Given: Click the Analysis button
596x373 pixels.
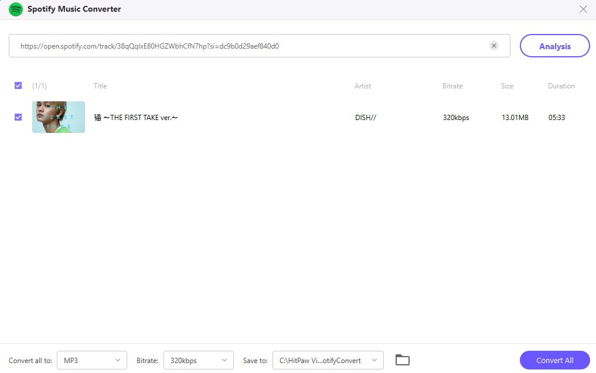Looking at the screenshot, I should pyautogui.click(x=554, y=46).
